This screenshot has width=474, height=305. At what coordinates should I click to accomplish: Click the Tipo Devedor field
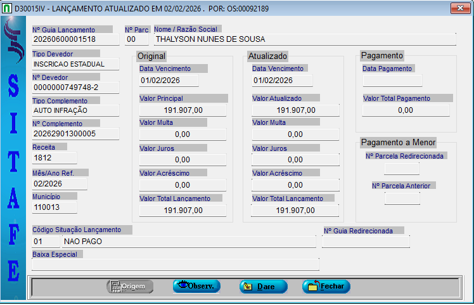[75, 64]
